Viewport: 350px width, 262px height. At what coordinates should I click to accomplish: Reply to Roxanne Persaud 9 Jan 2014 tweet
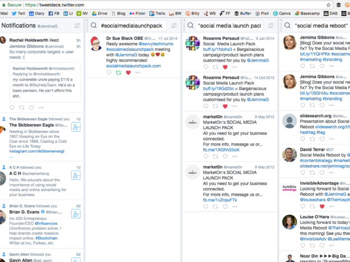click(206, 67)
